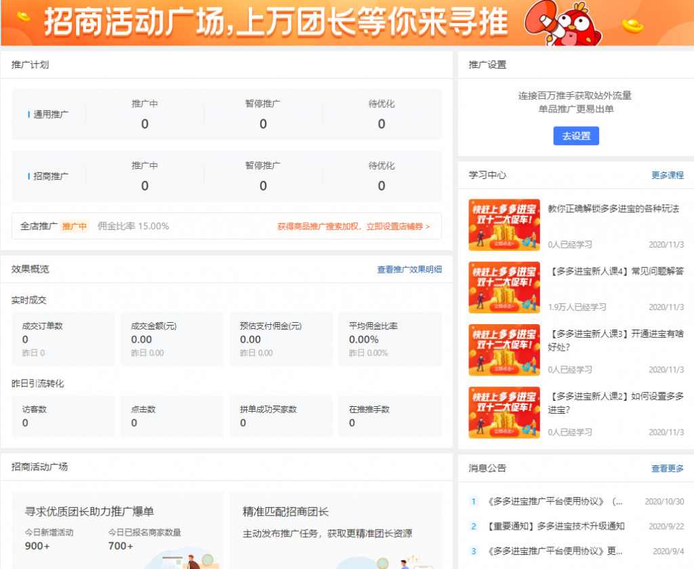
Task: Click 推广中 count in 通用推广 row
Action: (145, 124)
